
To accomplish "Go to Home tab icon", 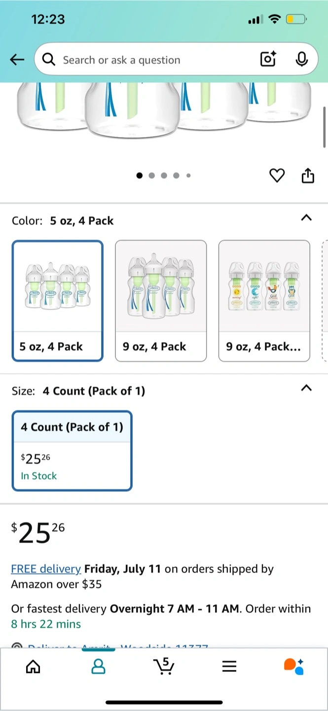I will (x=33, y=667).
